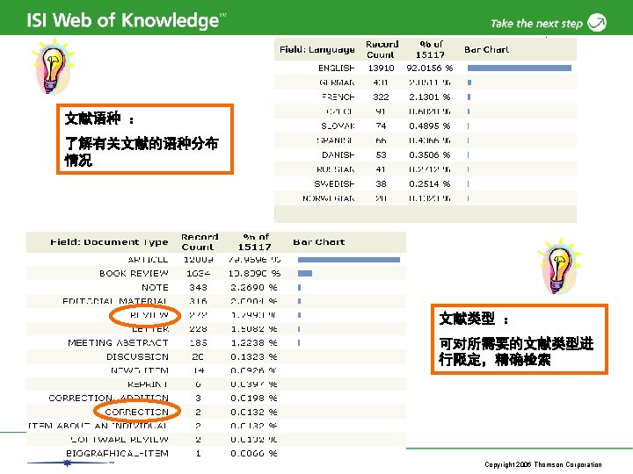
Task: Click the MEETING ABSTRACT row
Action: click(x=216, y=343)
